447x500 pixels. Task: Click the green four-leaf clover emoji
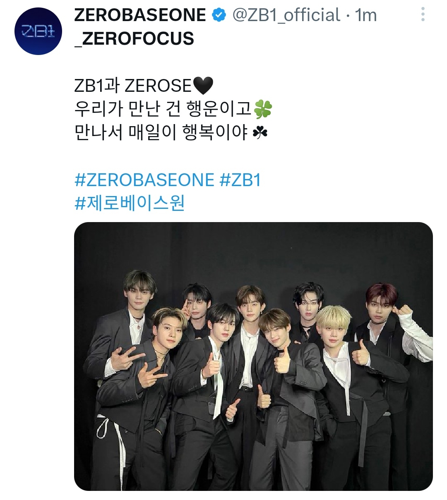[263, 109]
